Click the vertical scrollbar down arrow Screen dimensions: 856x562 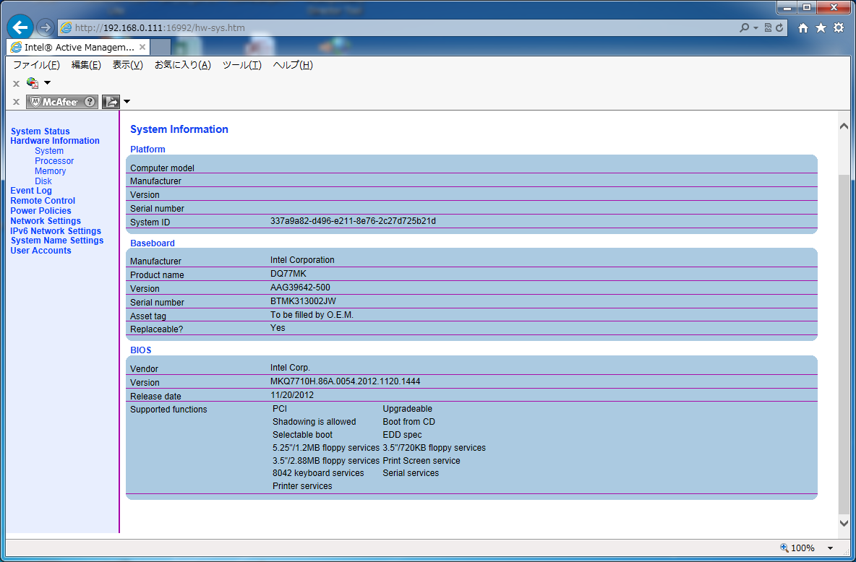coord(844,522)
